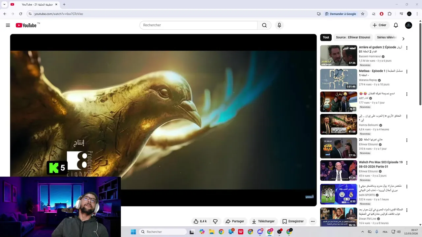Click the install app icon in address bar
Screen dimensions: 422x237
click(319, 14)
